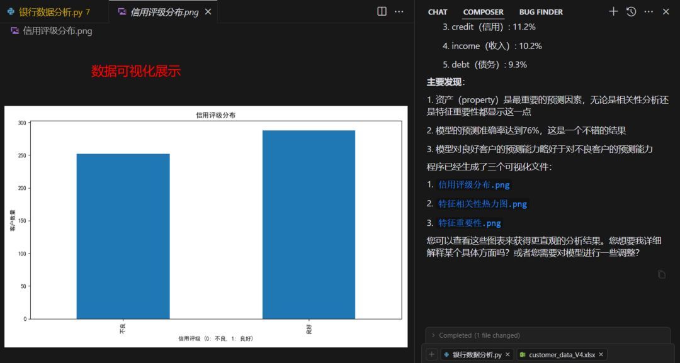Copy the AI response using the clipboard icon
This screenshot has width=680, height=363.
[x=661, y=274]
